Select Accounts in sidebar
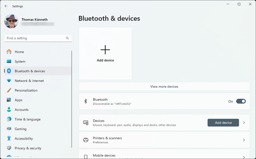The image size is (256, 159). (38, 109)
